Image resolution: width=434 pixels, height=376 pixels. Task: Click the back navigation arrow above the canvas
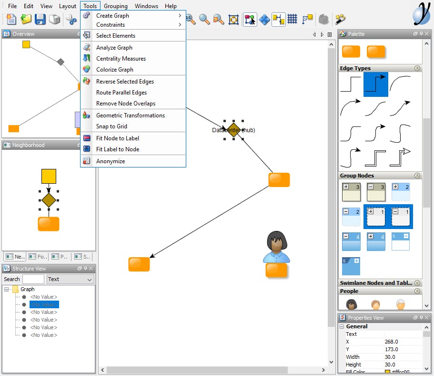[x=314, y=34]
